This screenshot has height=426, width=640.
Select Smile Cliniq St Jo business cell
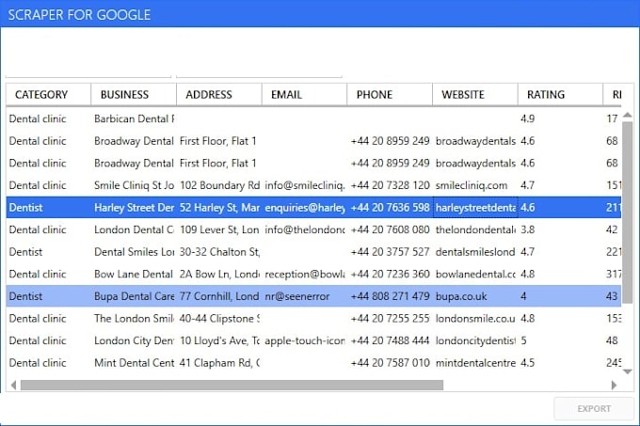[134, 185]
